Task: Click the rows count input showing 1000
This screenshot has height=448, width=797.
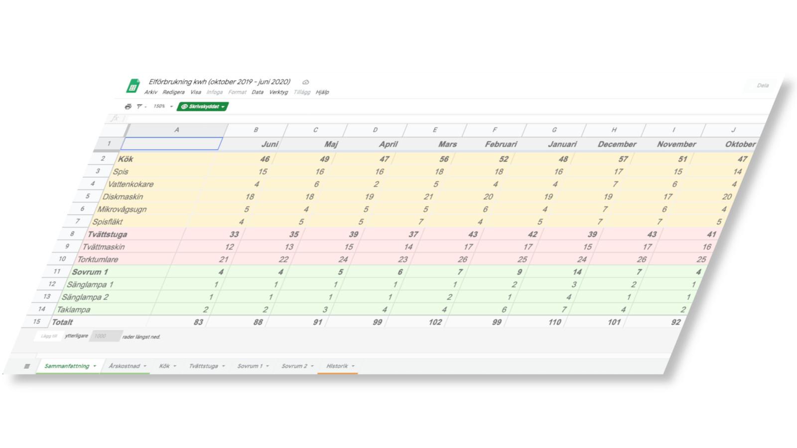Action: [x=105, y=336]
